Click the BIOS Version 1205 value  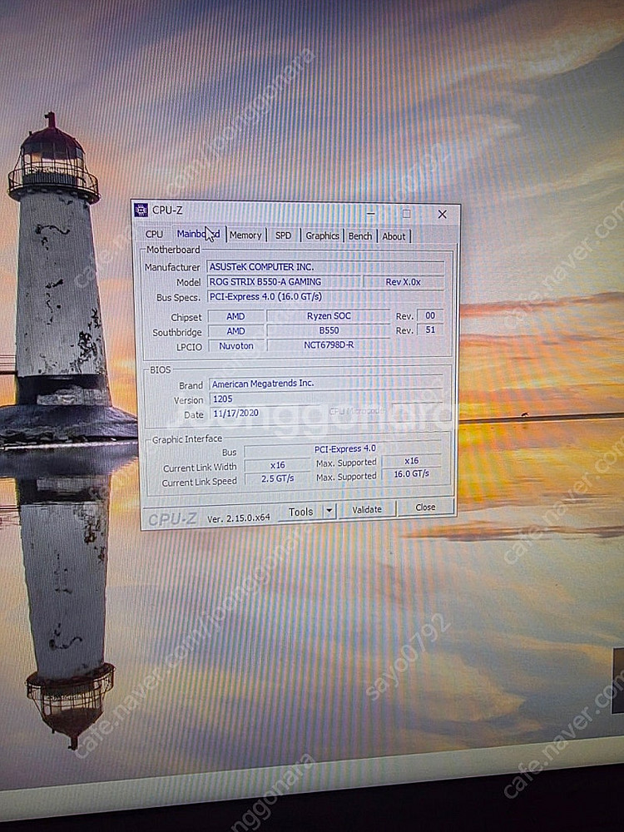point(326,398)
